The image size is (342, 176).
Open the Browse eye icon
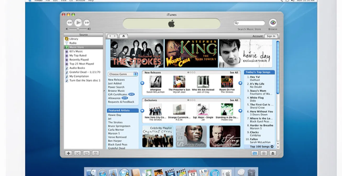273,23
